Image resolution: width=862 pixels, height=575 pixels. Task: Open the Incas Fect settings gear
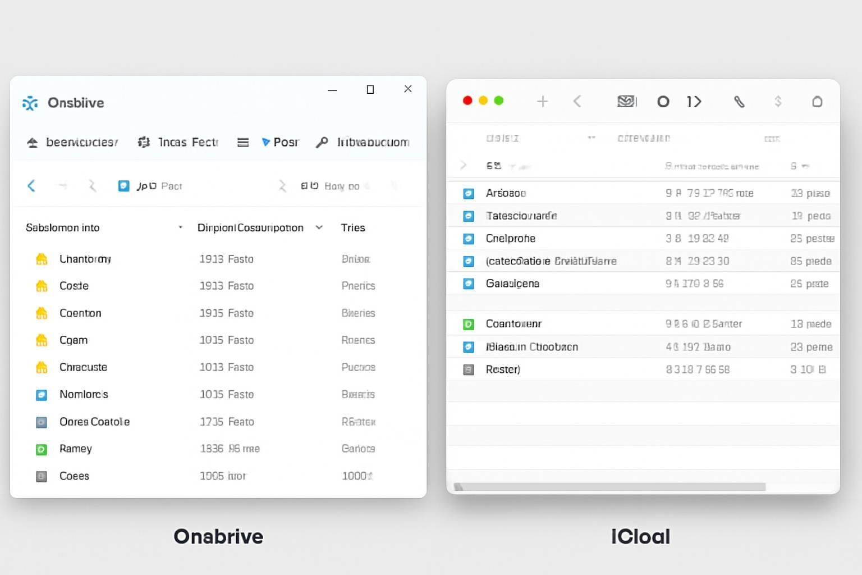tap(144, 142)
